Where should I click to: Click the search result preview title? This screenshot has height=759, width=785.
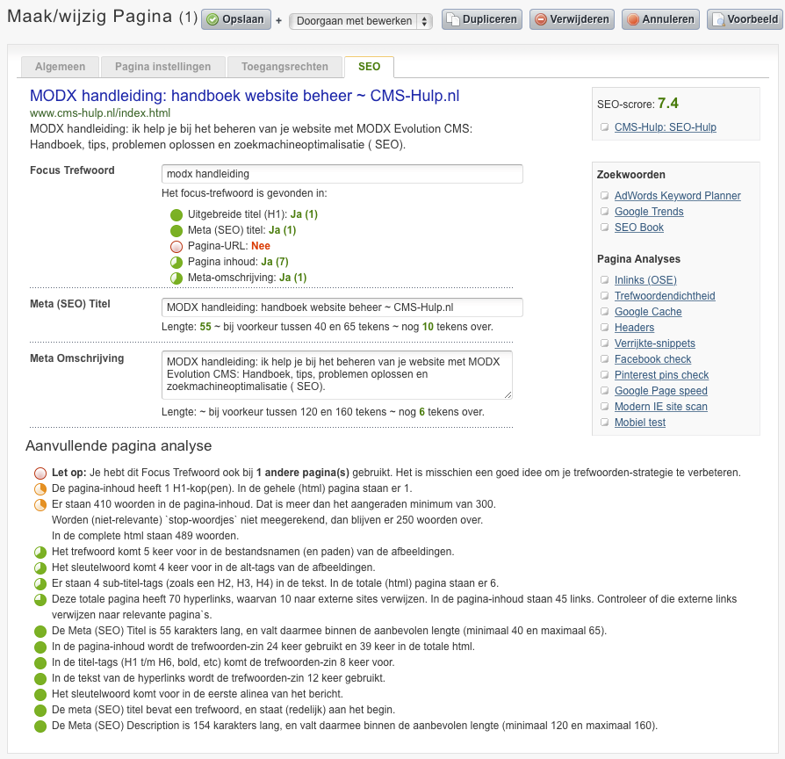coord(244,96)
